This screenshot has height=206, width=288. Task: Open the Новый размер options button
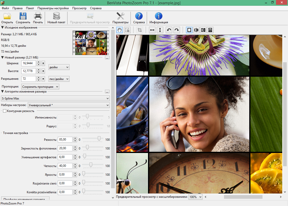click(x=107, y=58)
